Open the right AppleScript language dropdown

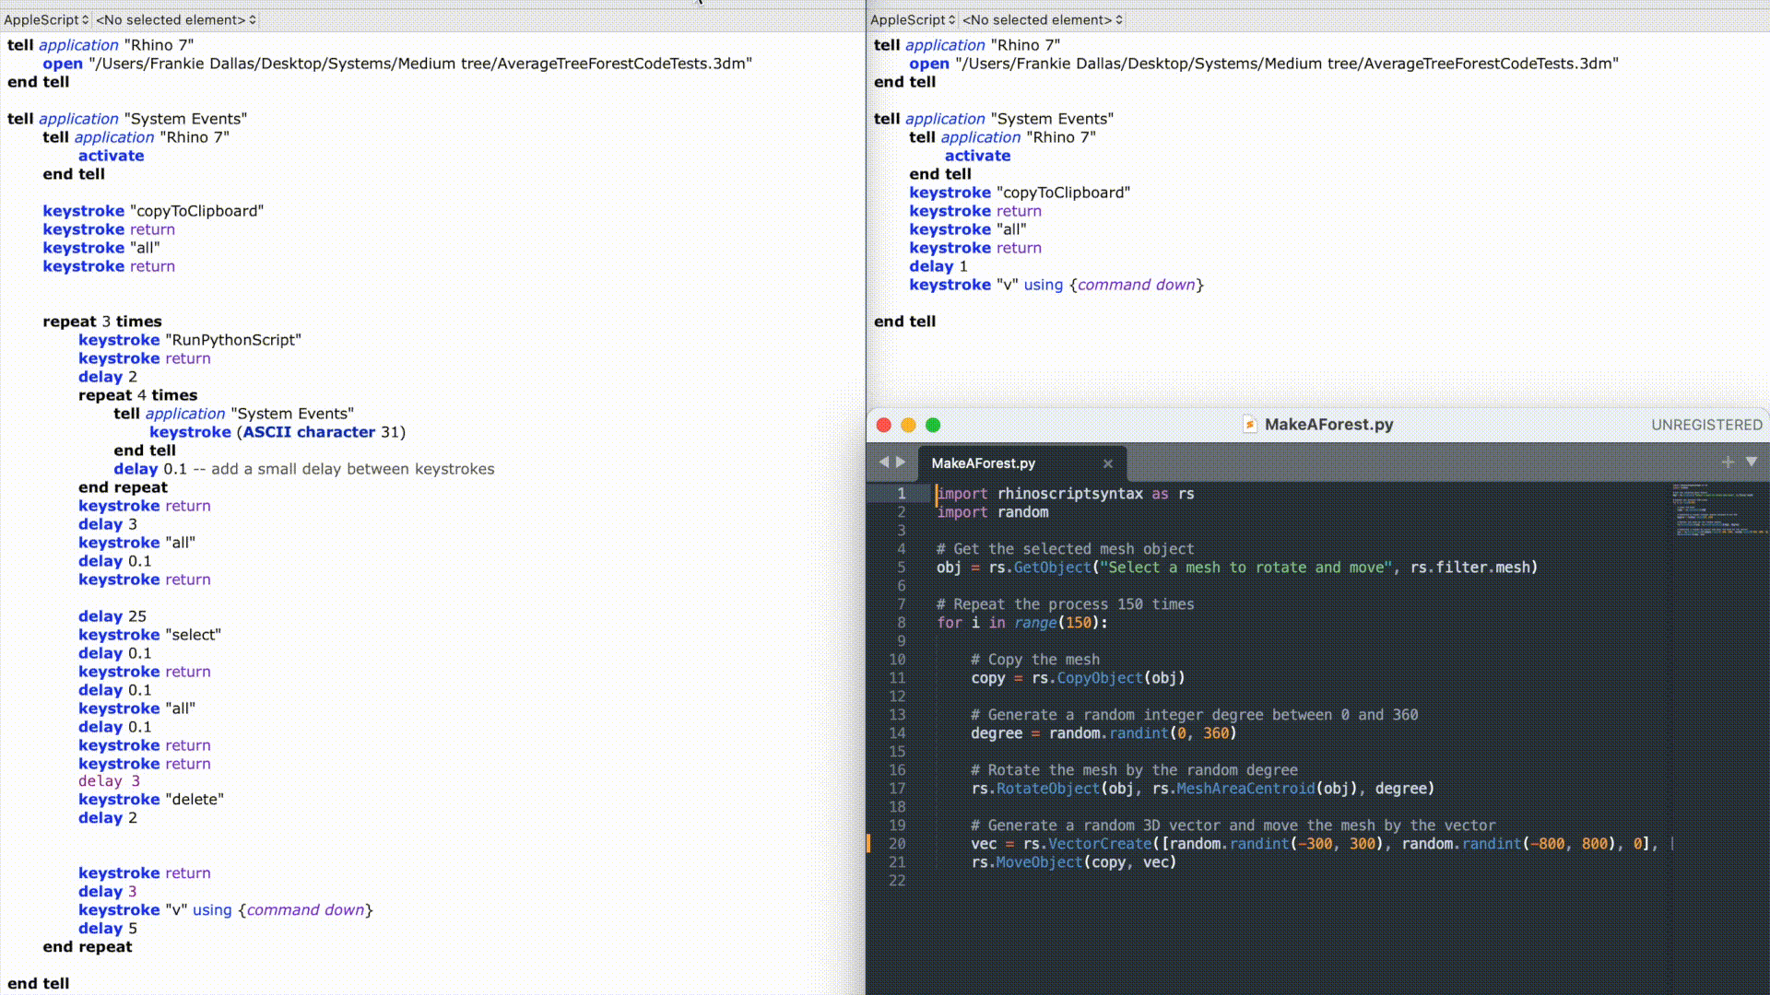(x=913, y=19)
